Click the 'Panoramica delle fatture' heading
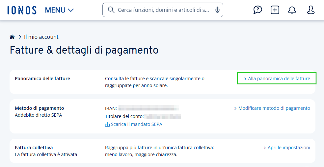324x167 pixels. [x=42, y=79]
